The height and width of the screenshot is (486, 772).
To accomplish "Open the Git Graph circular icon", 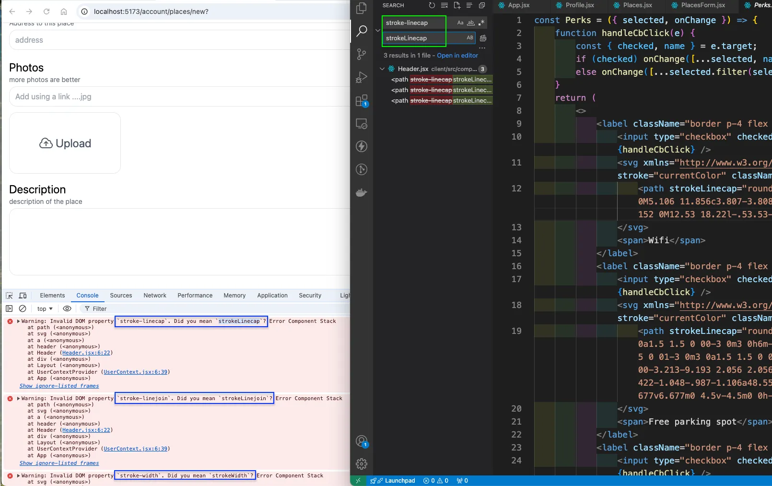I will pos(362,169).
